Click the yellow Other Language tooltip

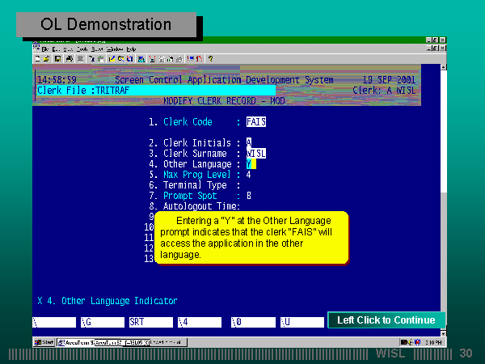(251, 237)
